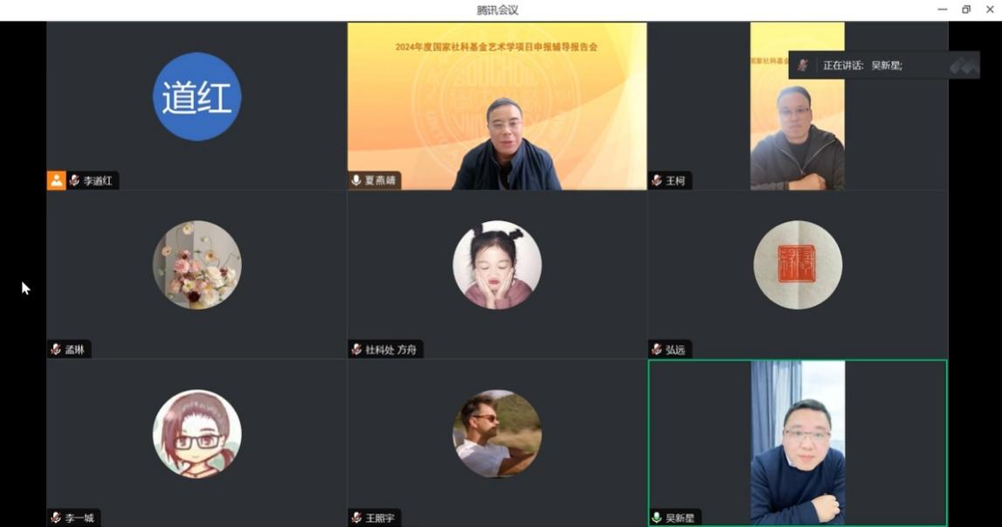The image size is (1002, 527).
Task: Restore down the 腾讯会议 window
Action: 966,10
